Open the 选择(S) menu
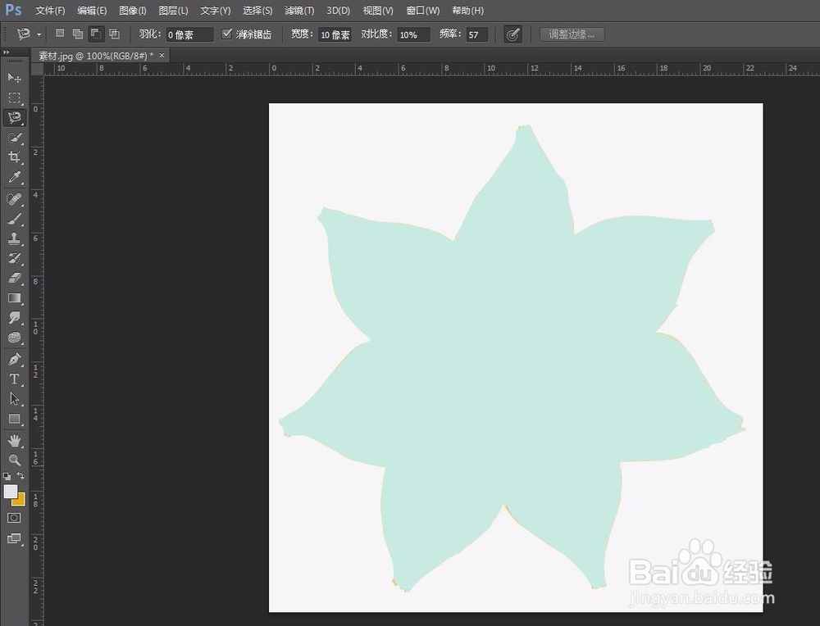 pos(257,11)
